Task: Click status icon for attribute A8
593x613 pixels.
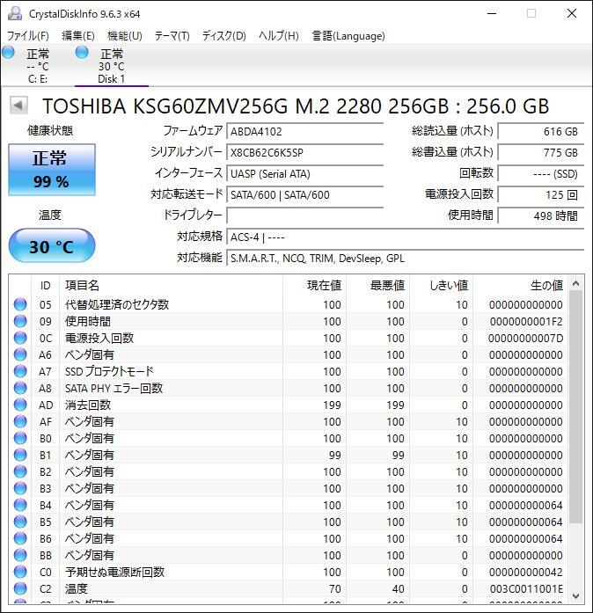Action: pyautogui.click(x=20, y=388)
